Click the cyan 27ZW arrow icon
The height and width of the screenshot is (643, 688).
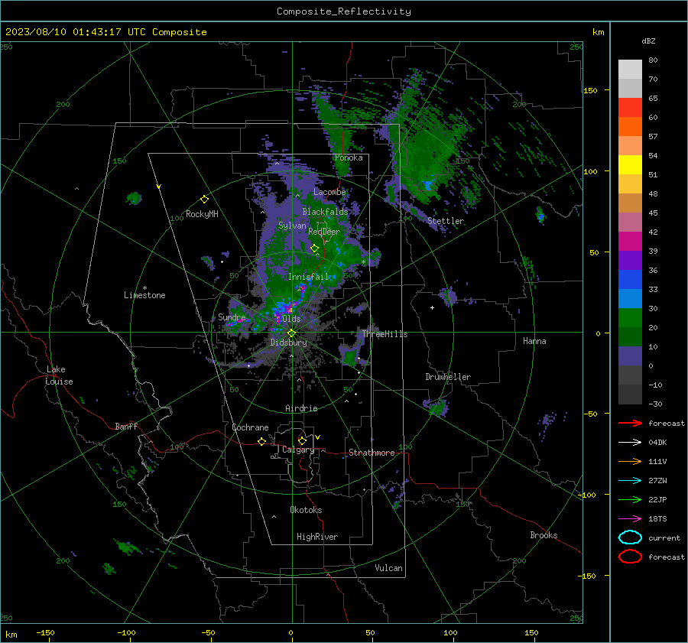630,481
